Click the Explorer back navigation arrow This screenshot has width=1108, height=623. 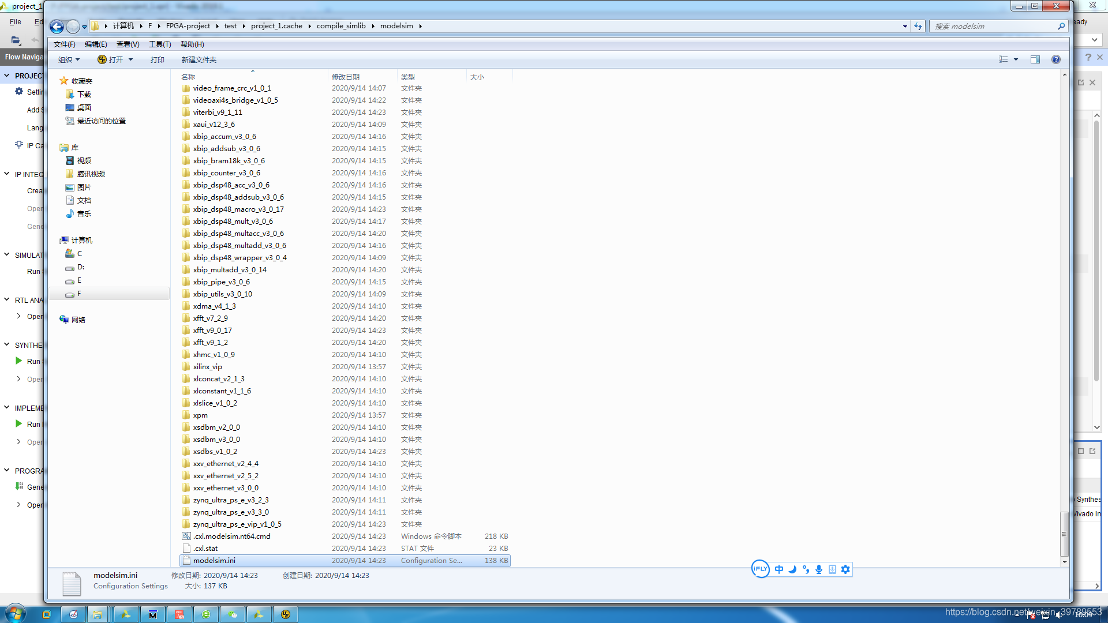pyautogui.click(x=57, y=27)
